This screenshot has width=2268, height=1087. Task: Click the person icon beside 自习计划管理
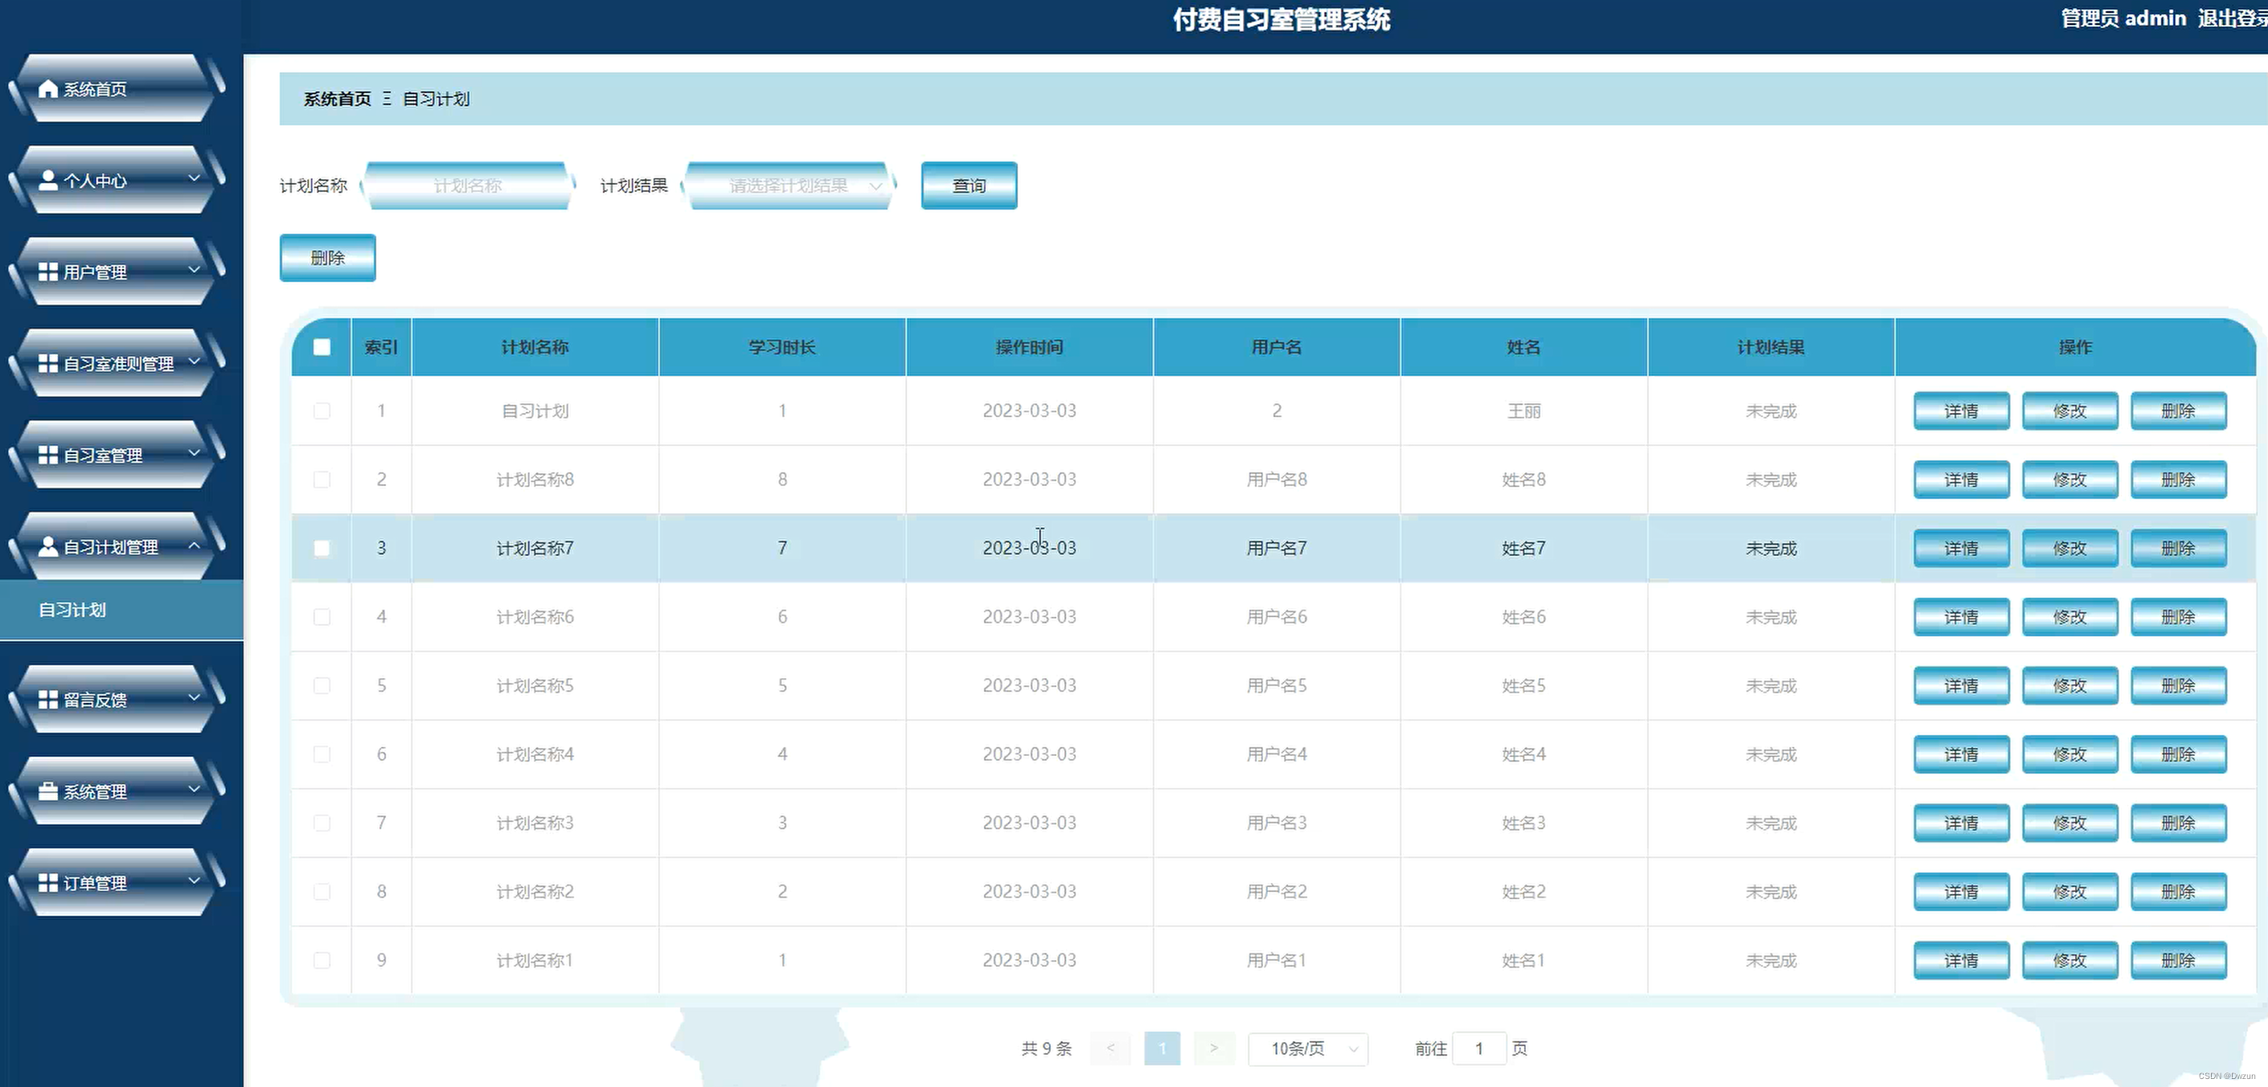tap(48, 546)
